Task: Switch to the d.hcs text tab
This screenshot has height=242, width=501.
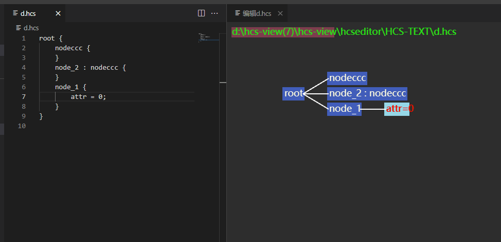Action: 28,13
